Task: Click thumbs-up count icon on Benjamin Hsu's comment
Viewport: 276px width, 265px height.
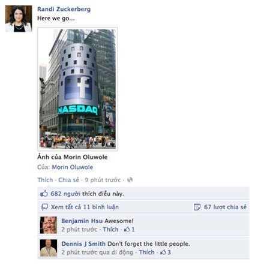Action: [127, 229]
